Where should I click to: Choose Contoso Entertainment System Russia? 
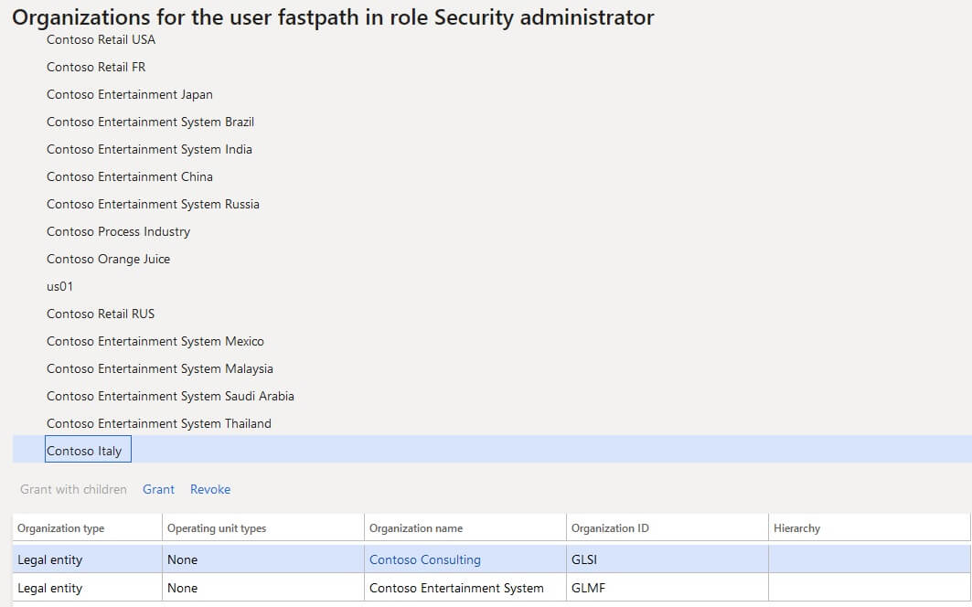(x=152, y=204)
